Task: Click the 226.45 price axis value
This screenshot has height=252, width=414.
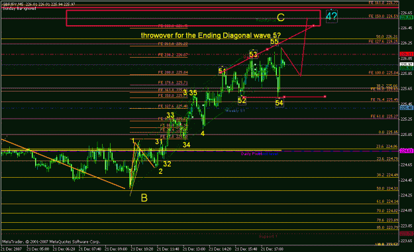Action: click(x=407, y=28)
